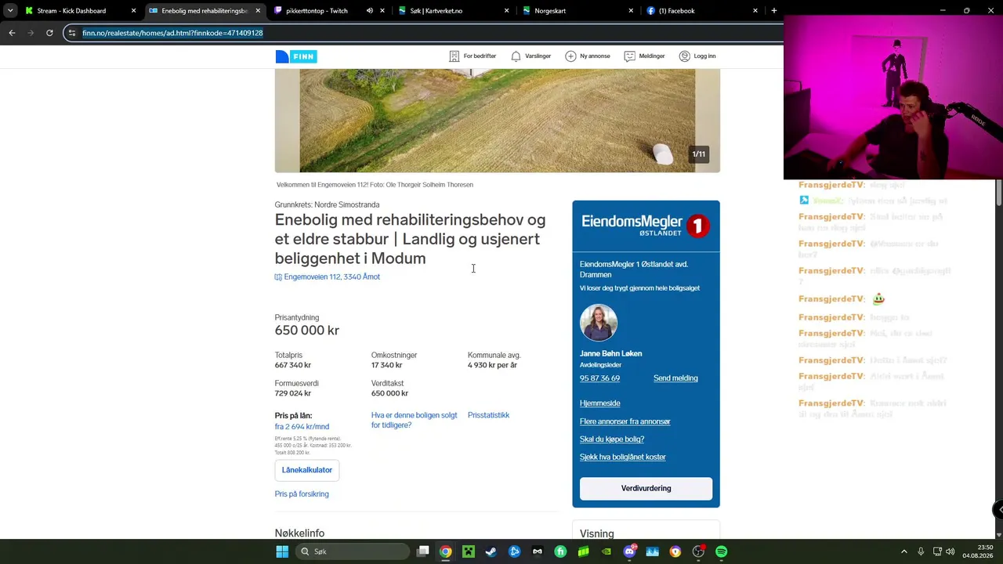This screenshot has height=564, width=1003.
Task: Open site information icon in address bar
Action: (x=72, y=33)
